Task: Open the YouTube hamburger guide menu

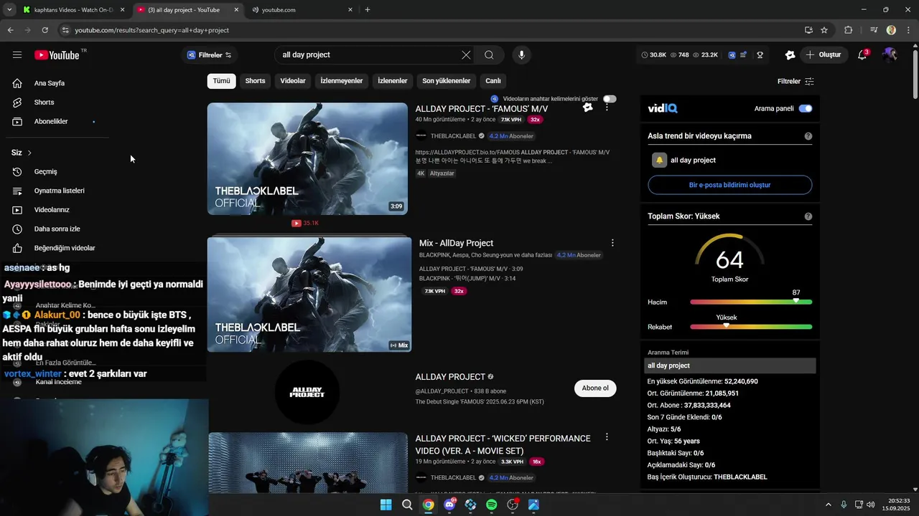Action: [17, 55]
